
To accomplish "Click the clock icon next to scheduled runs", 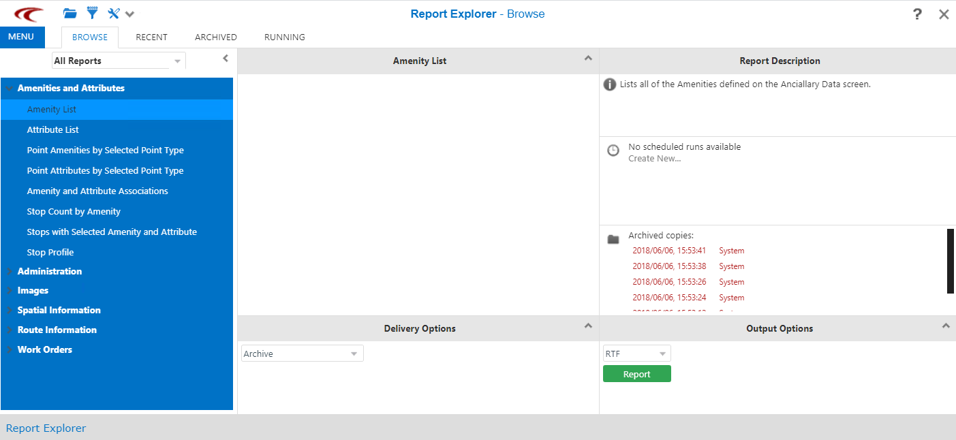I will [613, 150].
